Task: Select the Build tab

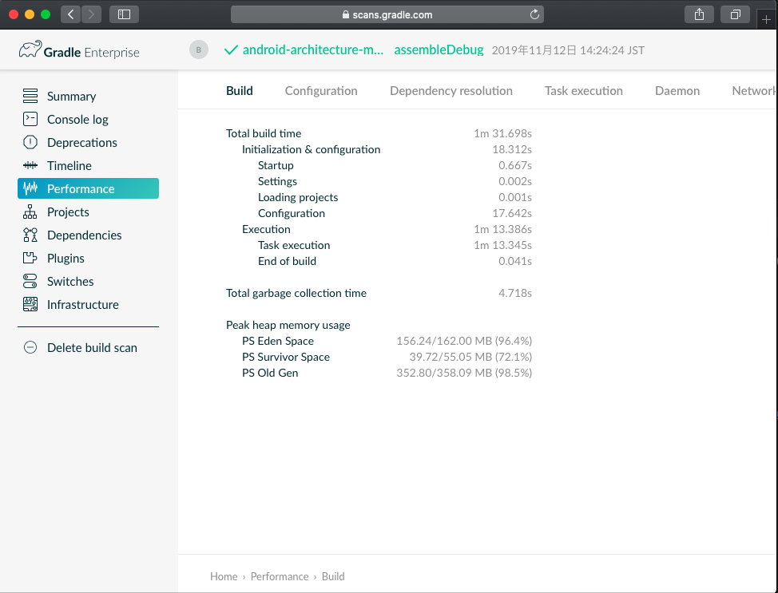Action: click(x=240, y=91)
